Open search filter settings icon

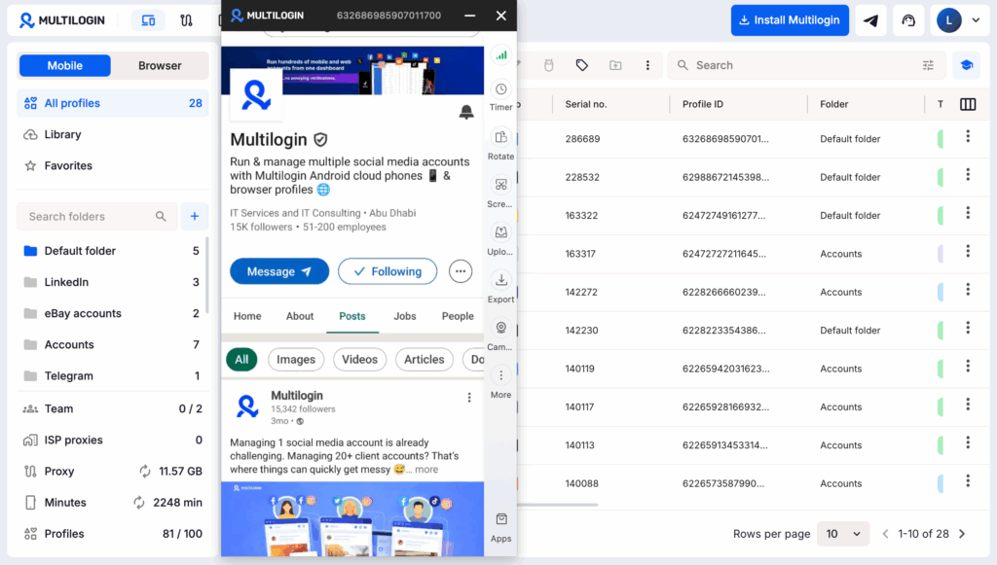click(928, 65)
